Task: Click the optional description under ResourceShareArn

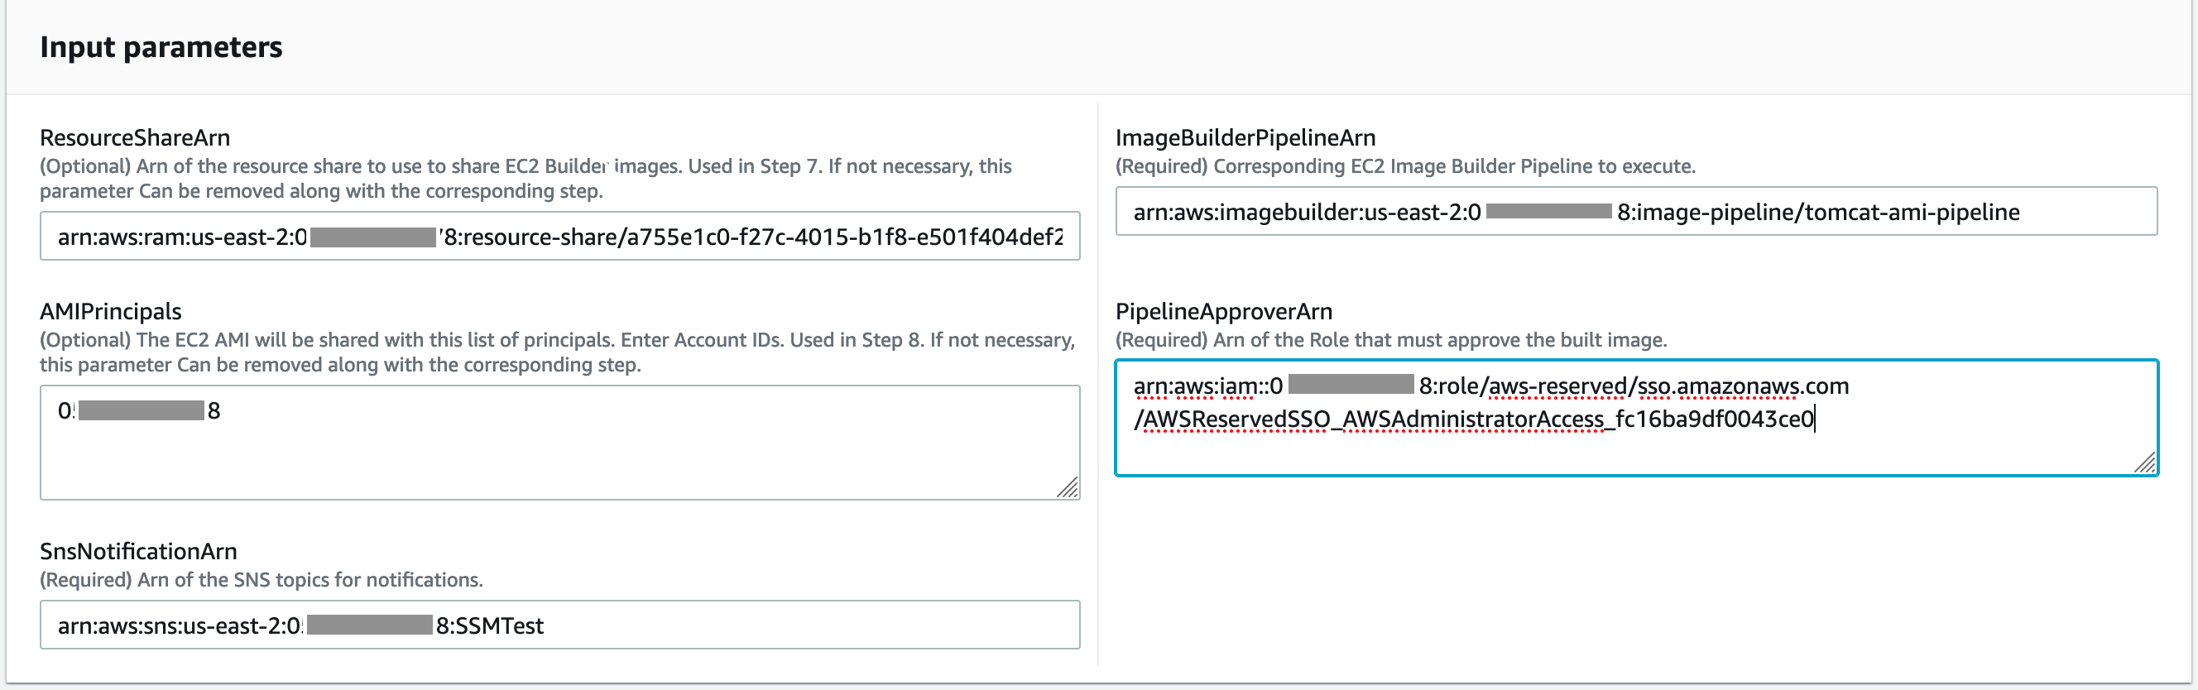Action: point(525,178)
